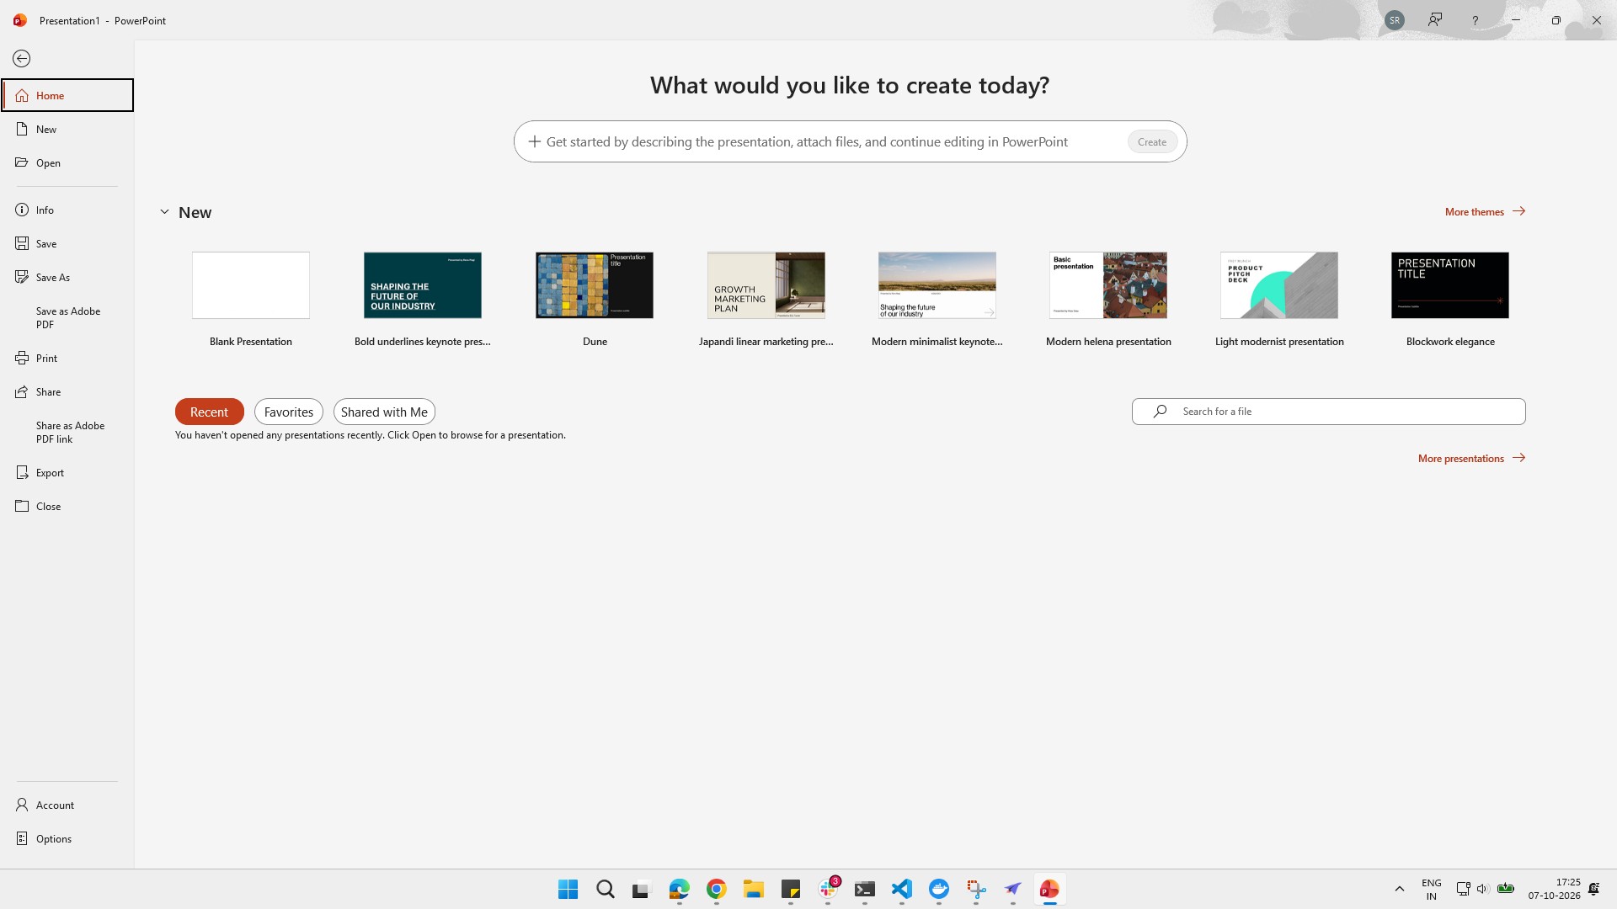
Task: Select the Modern helena presentation template
Action: click(x=1108, y=285)
